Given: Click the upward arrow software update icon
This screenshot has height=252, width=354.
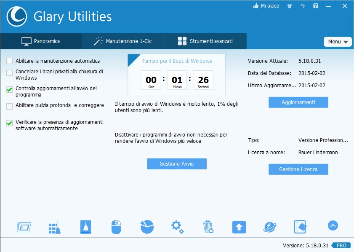Looking at the screenshot, I should [239, 227].
